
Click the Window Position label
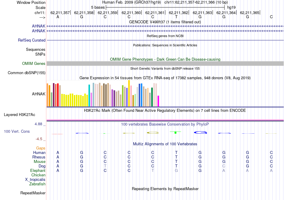31,2
